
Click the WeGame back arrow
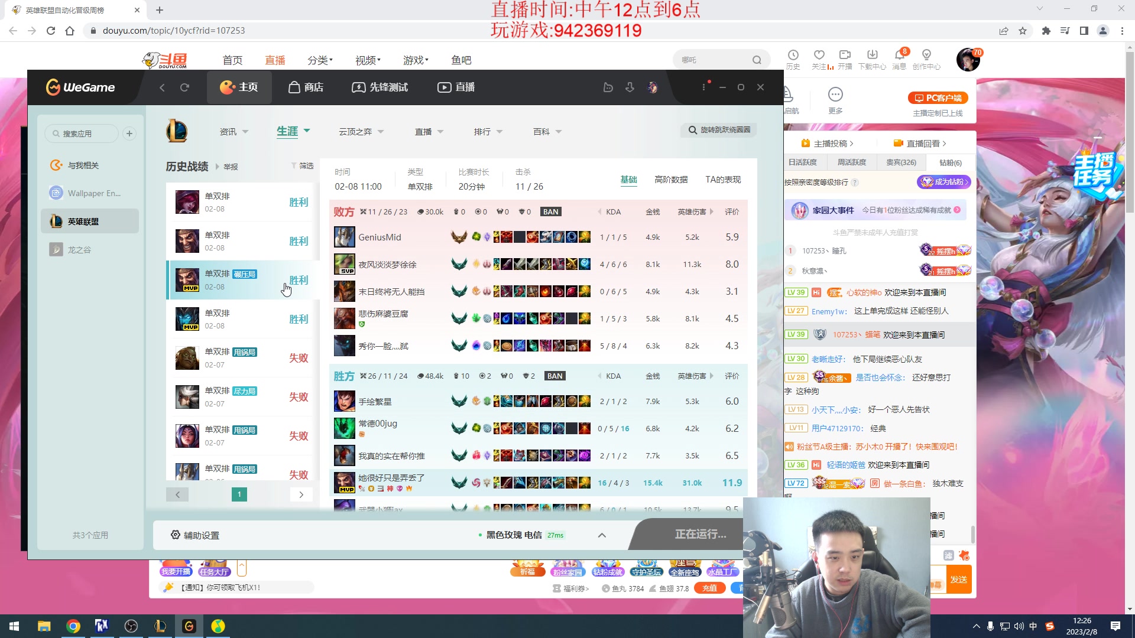point(162,87)
